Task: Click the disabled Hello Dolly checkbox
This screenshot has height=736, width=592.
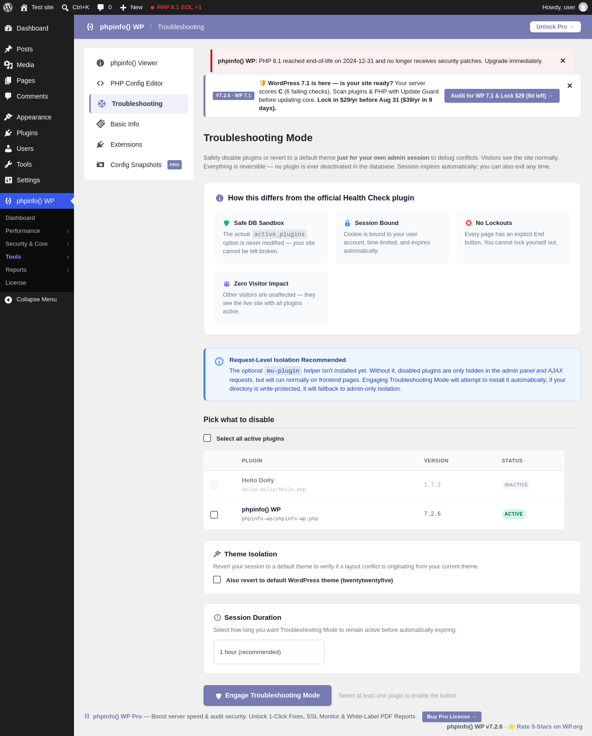Action: tap(214, 486)
